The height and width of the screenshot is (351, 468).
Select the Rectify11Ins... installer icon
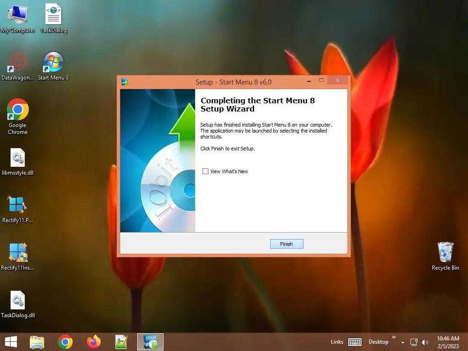coord(18,257)
